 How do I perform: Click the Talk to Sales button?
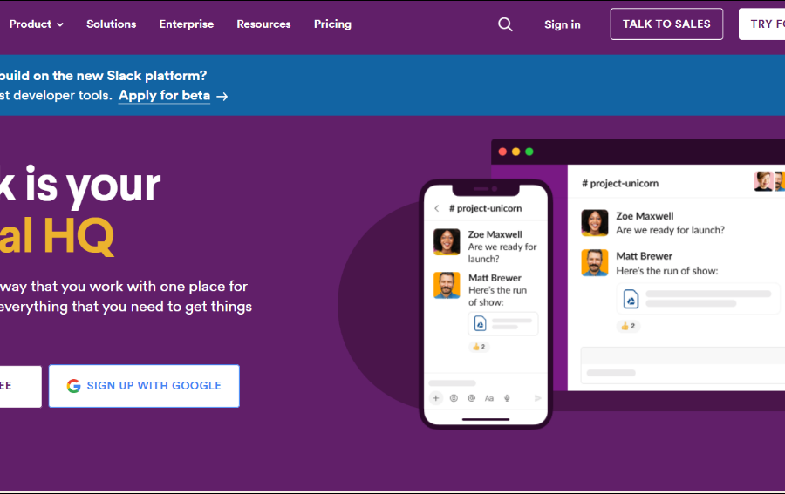[x=666, y=24]
